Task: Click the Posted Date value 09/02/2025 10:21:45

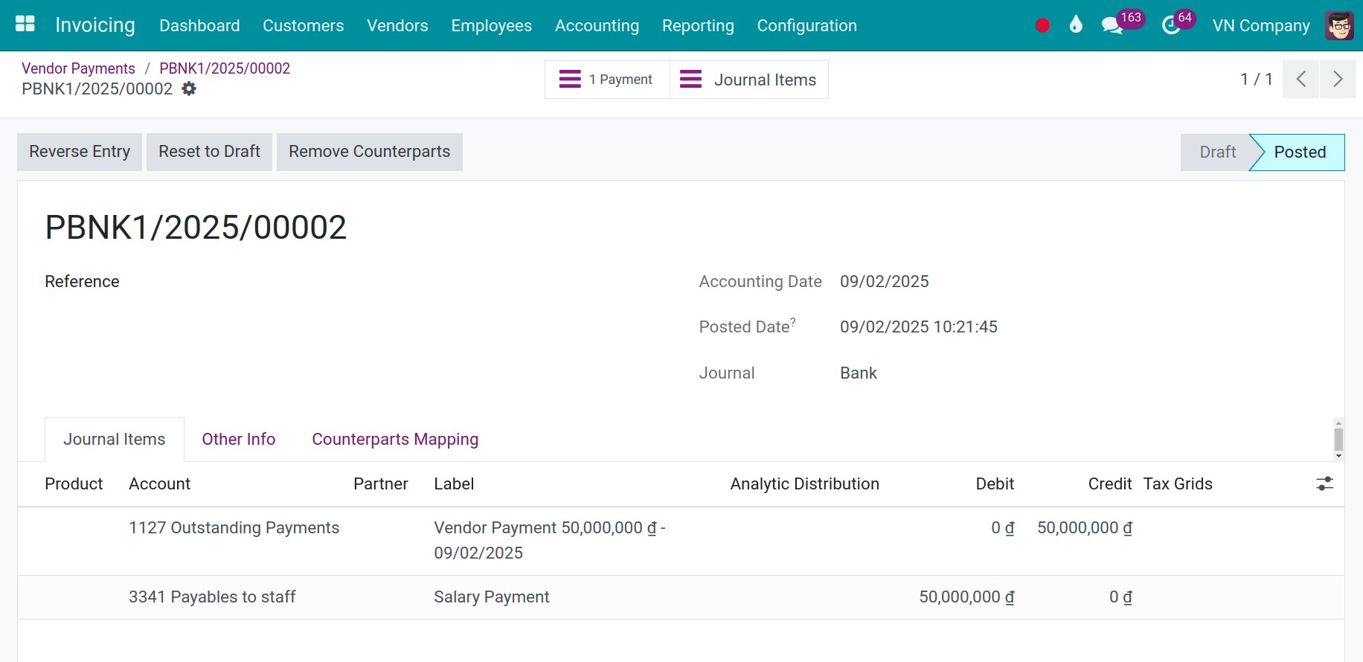Action: [918, 327]
